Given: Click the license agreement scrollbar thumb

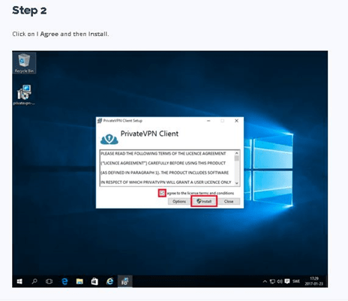Looking at the screenshot, I should click(x=237, y=158).
